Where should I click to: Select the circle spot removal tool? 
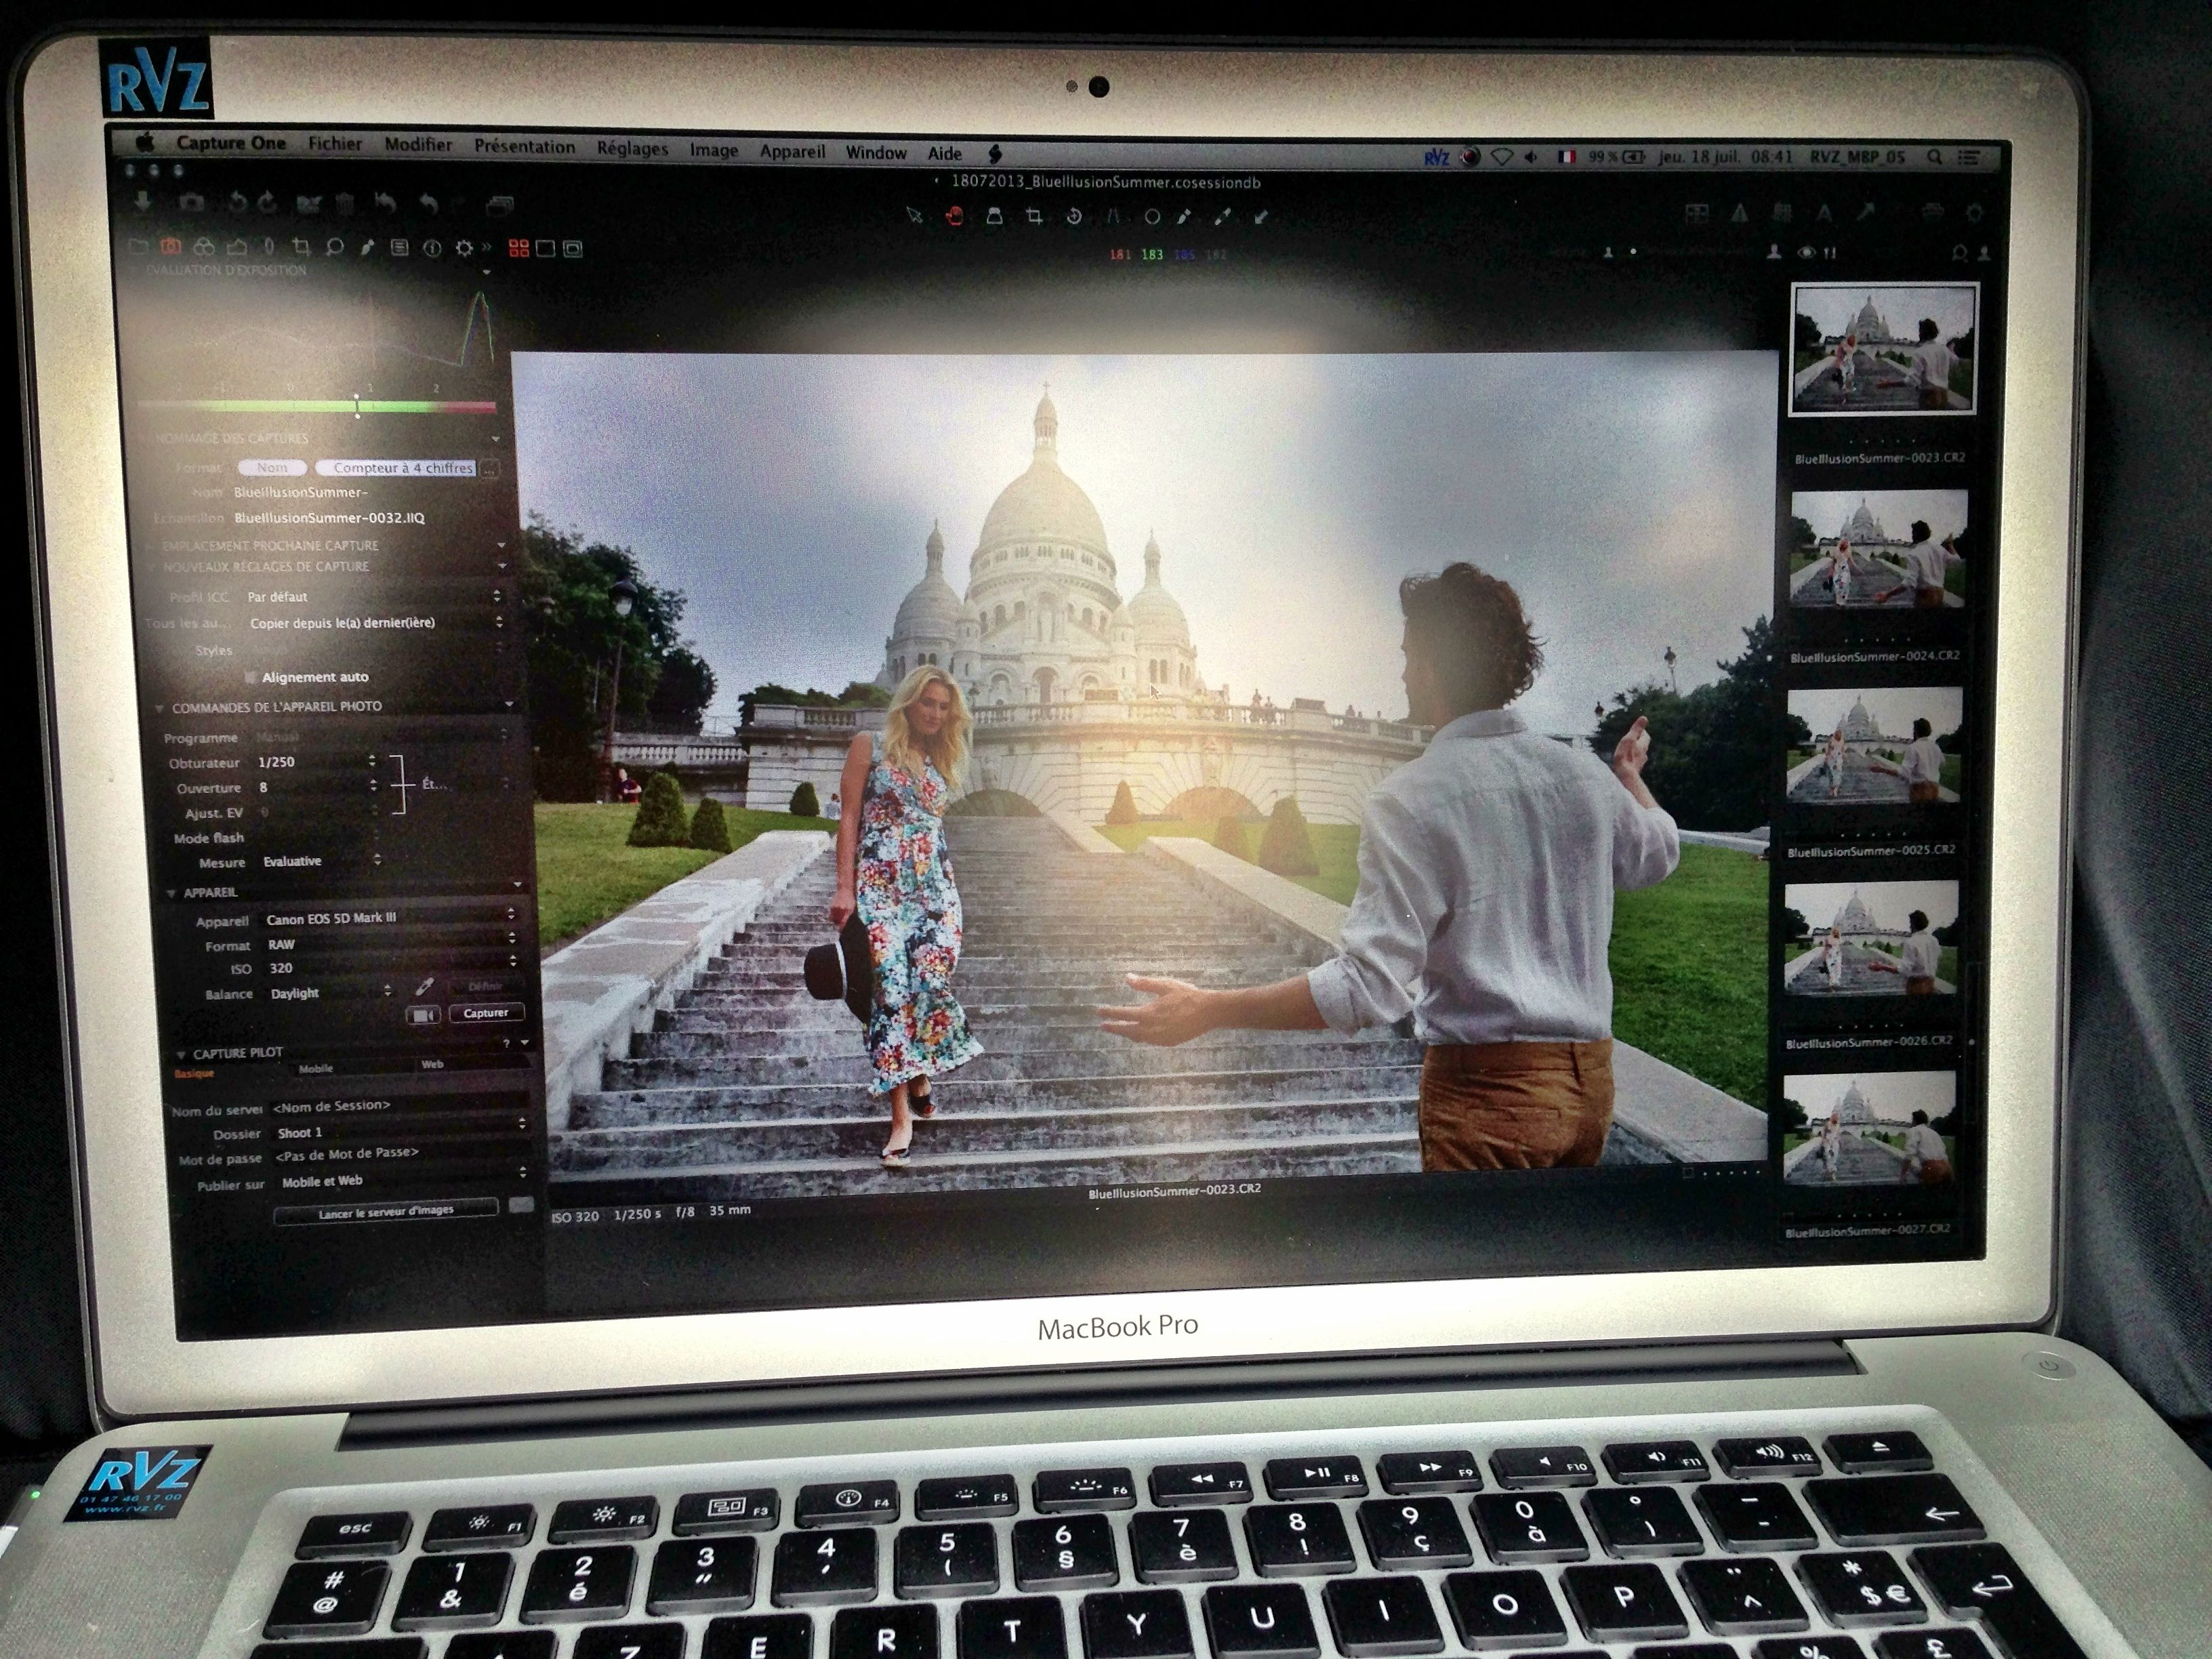[x=1152, y=217]
